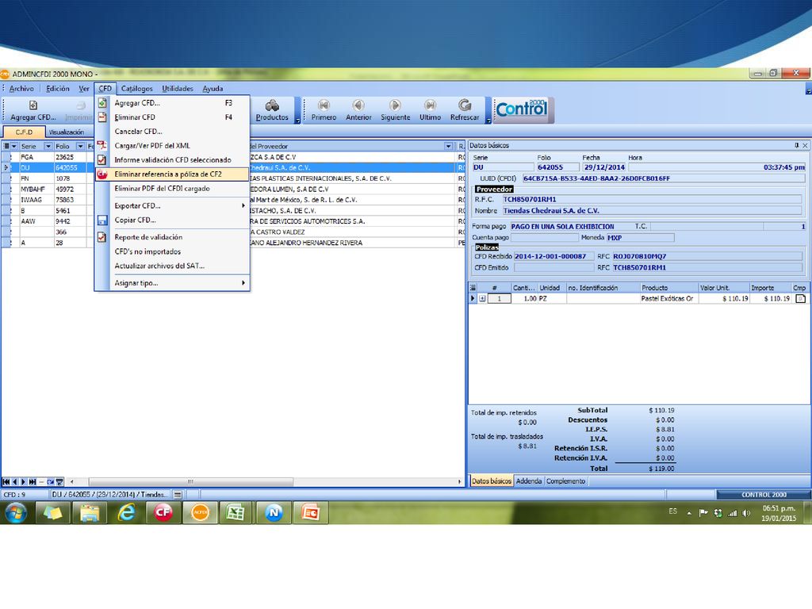The height and width of the screenshot is (609, 812).
Task: Click the status bar list icon
Action: pos(178,495)
